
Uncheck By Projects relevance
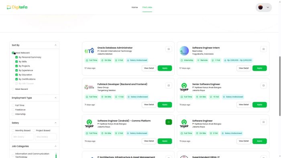coord(16,66)
